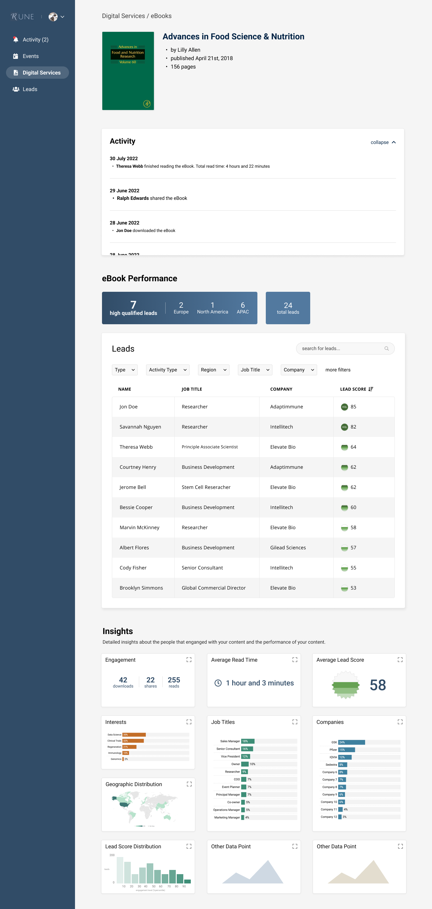Open Jon Doe lead row
The image size is (432, 909).
click(x=253, y=407)
